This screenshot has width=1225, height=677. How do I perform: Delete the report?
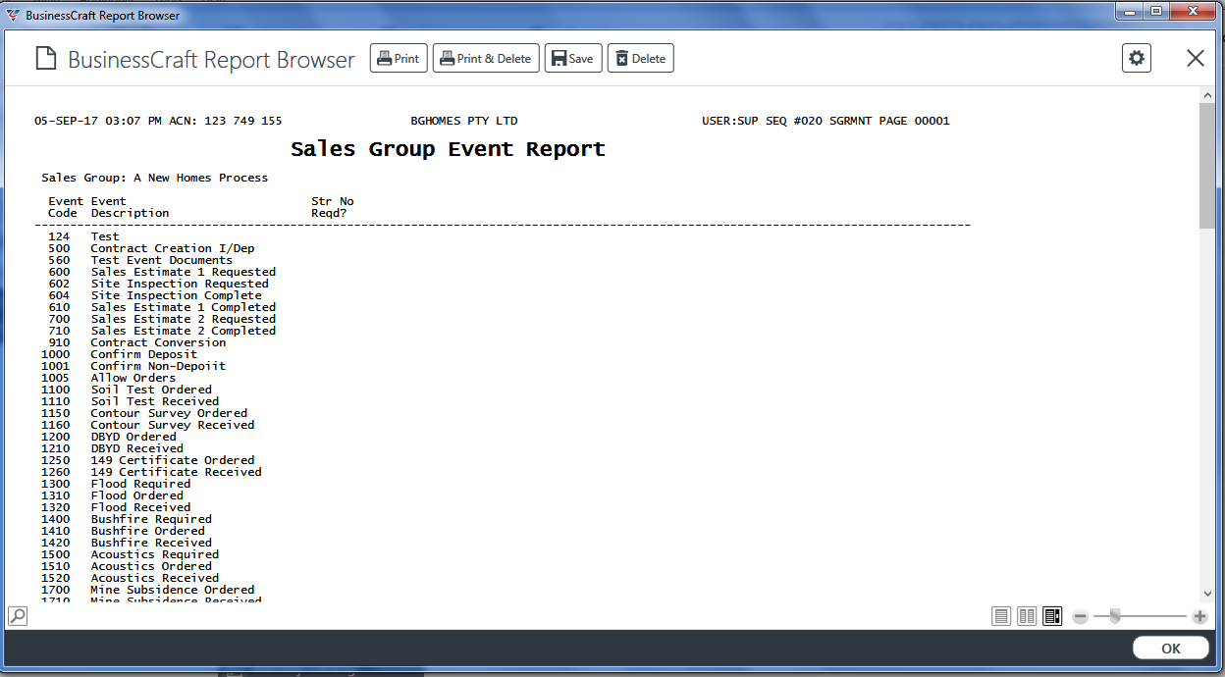click(x=640, y=59)
